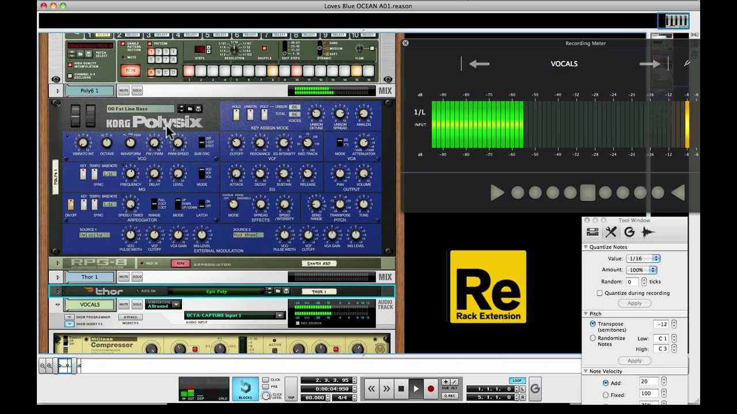Start recording with the red record button

(431, 389)
